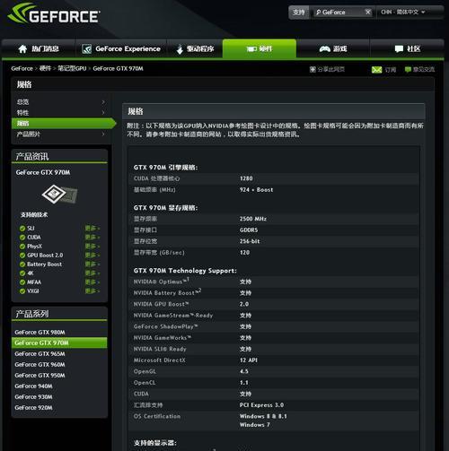The height and width of the screenshot is (451, 449).
Task: Open GeForce GTX 965M in product series
Action: 40,354
